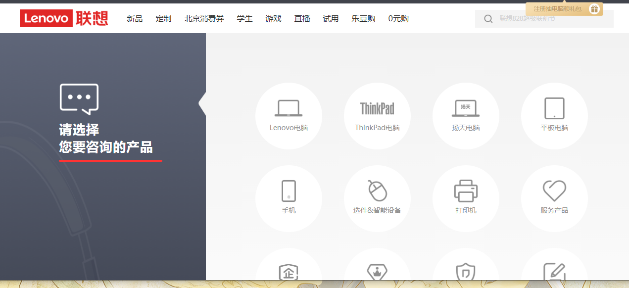Open the 游戏 menu item
The width and height of the screenshot is (629, 288).
point(273,19)
